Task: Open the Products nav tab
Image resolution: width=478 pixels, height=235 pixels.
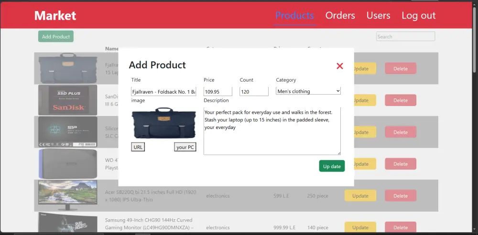Action: tap(295, 15)
